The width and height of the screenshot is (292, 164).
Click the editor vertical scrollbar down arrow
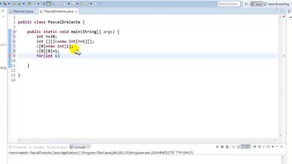280,136
